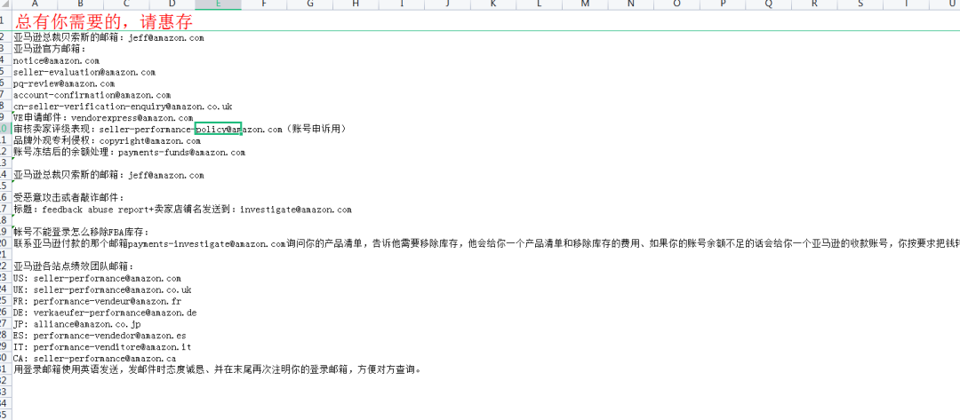This screenshot has width=960, height=420.
Task: Select column T header
Action: pos(906,5)
